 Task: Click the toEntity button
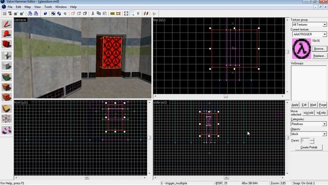click(321, 113)
